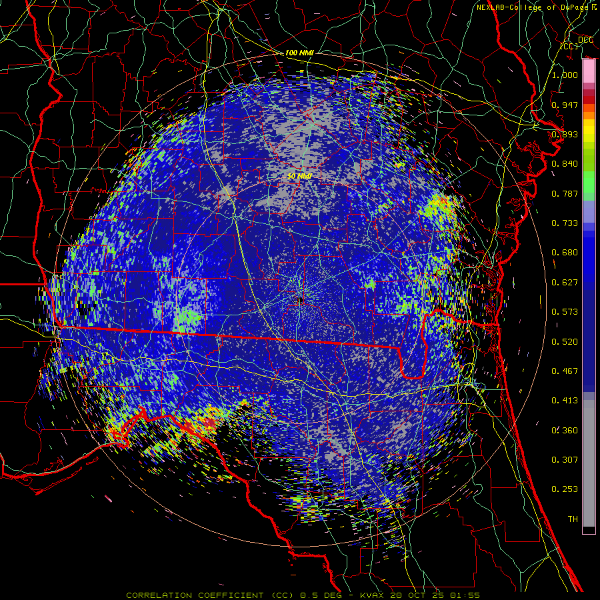The image size is (600, 600).
Task: Click the 0.307 scale value
Action: 565,460
